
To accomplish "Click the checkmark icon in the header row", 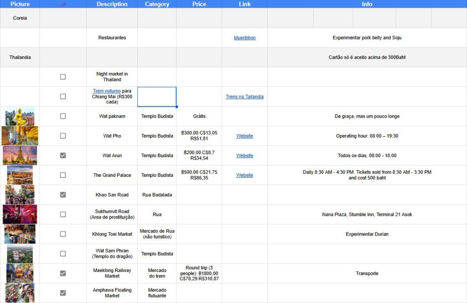I will click(63, 4).
